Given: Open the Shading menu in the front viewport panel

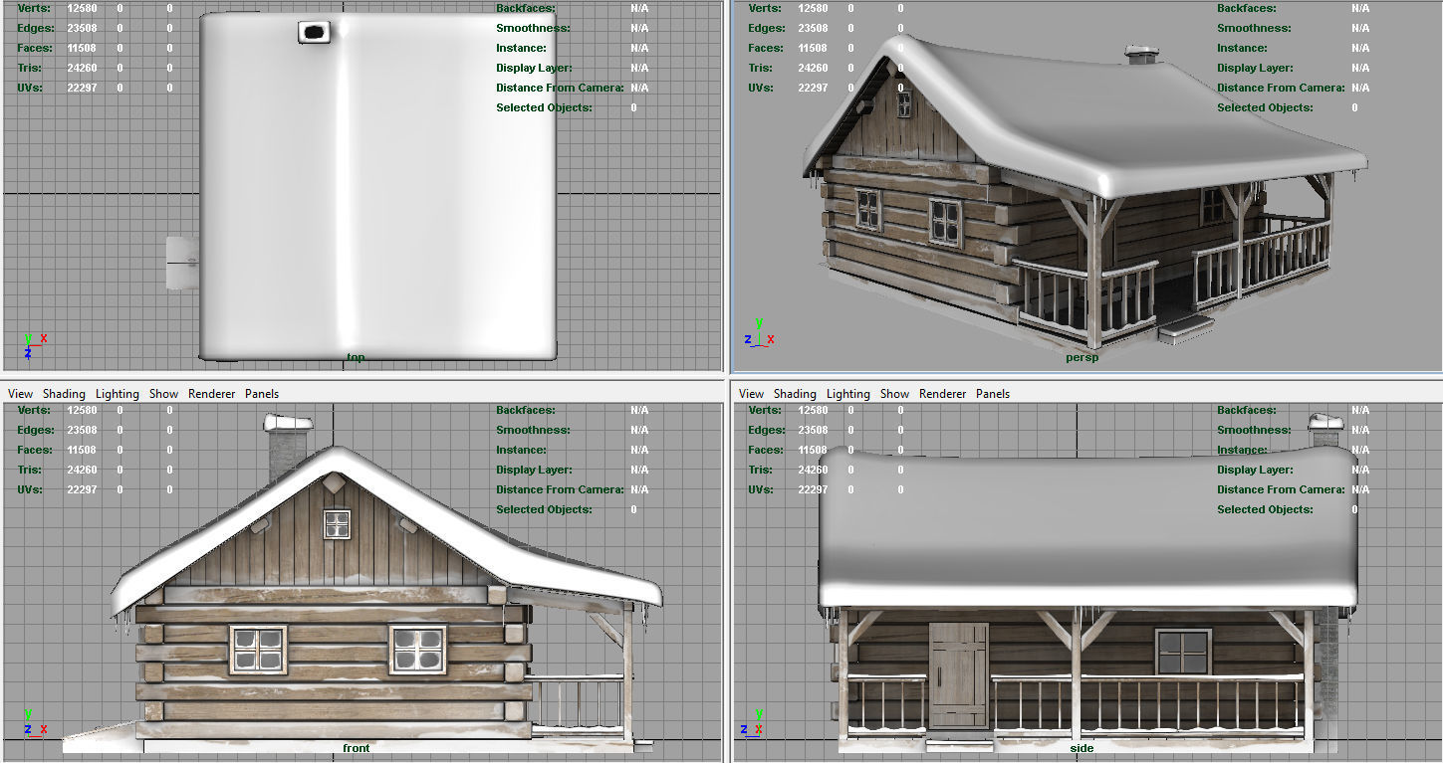Looking at the screenshot, I should pyautogui.click(x=64, y=394).
